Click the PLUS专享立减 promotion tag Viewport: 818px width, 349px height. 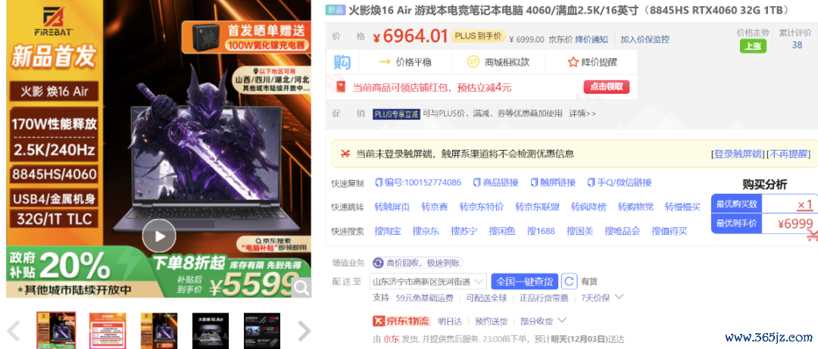[396, 114]
